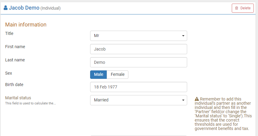Click the Marital status label
258x136 pixels.
[x=18, y=98]
